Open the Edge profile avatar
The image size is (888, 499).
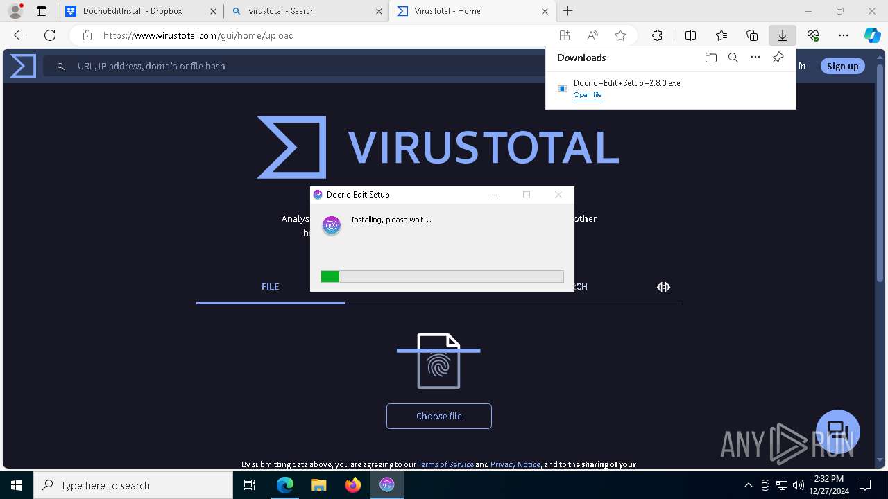[15, 11]
